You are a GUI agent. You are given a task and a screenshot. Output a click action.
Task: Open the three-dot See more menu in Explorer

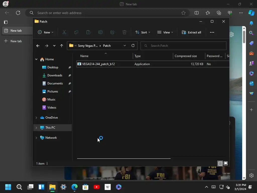(x=212, y=32)
